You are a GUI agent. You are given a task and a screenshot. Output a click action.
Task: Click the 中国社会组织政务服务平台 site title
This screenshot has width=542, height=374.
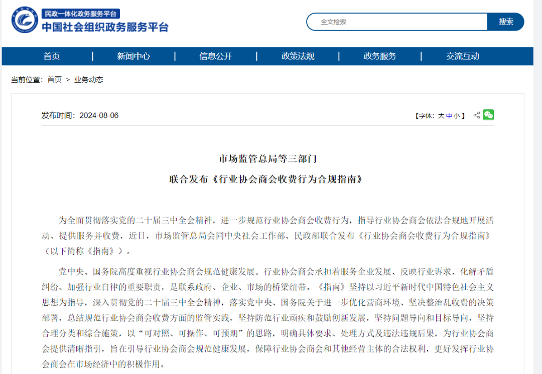coord(105,27)
